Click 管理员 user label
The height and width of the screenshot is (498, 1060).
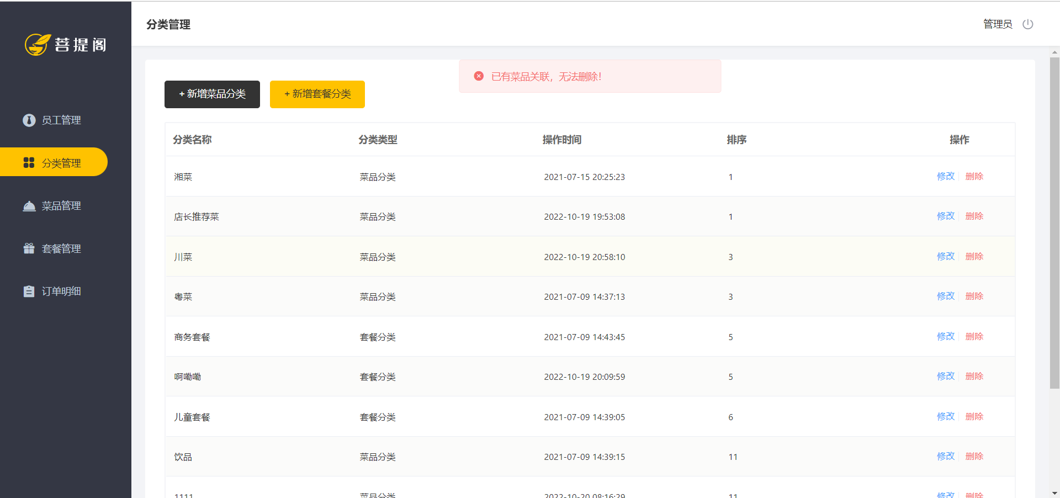point(998,24)
